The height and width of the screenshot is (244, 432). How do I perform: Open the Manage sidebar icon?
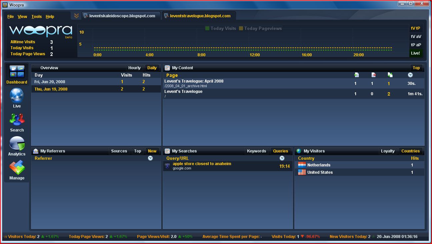[17, 167]
